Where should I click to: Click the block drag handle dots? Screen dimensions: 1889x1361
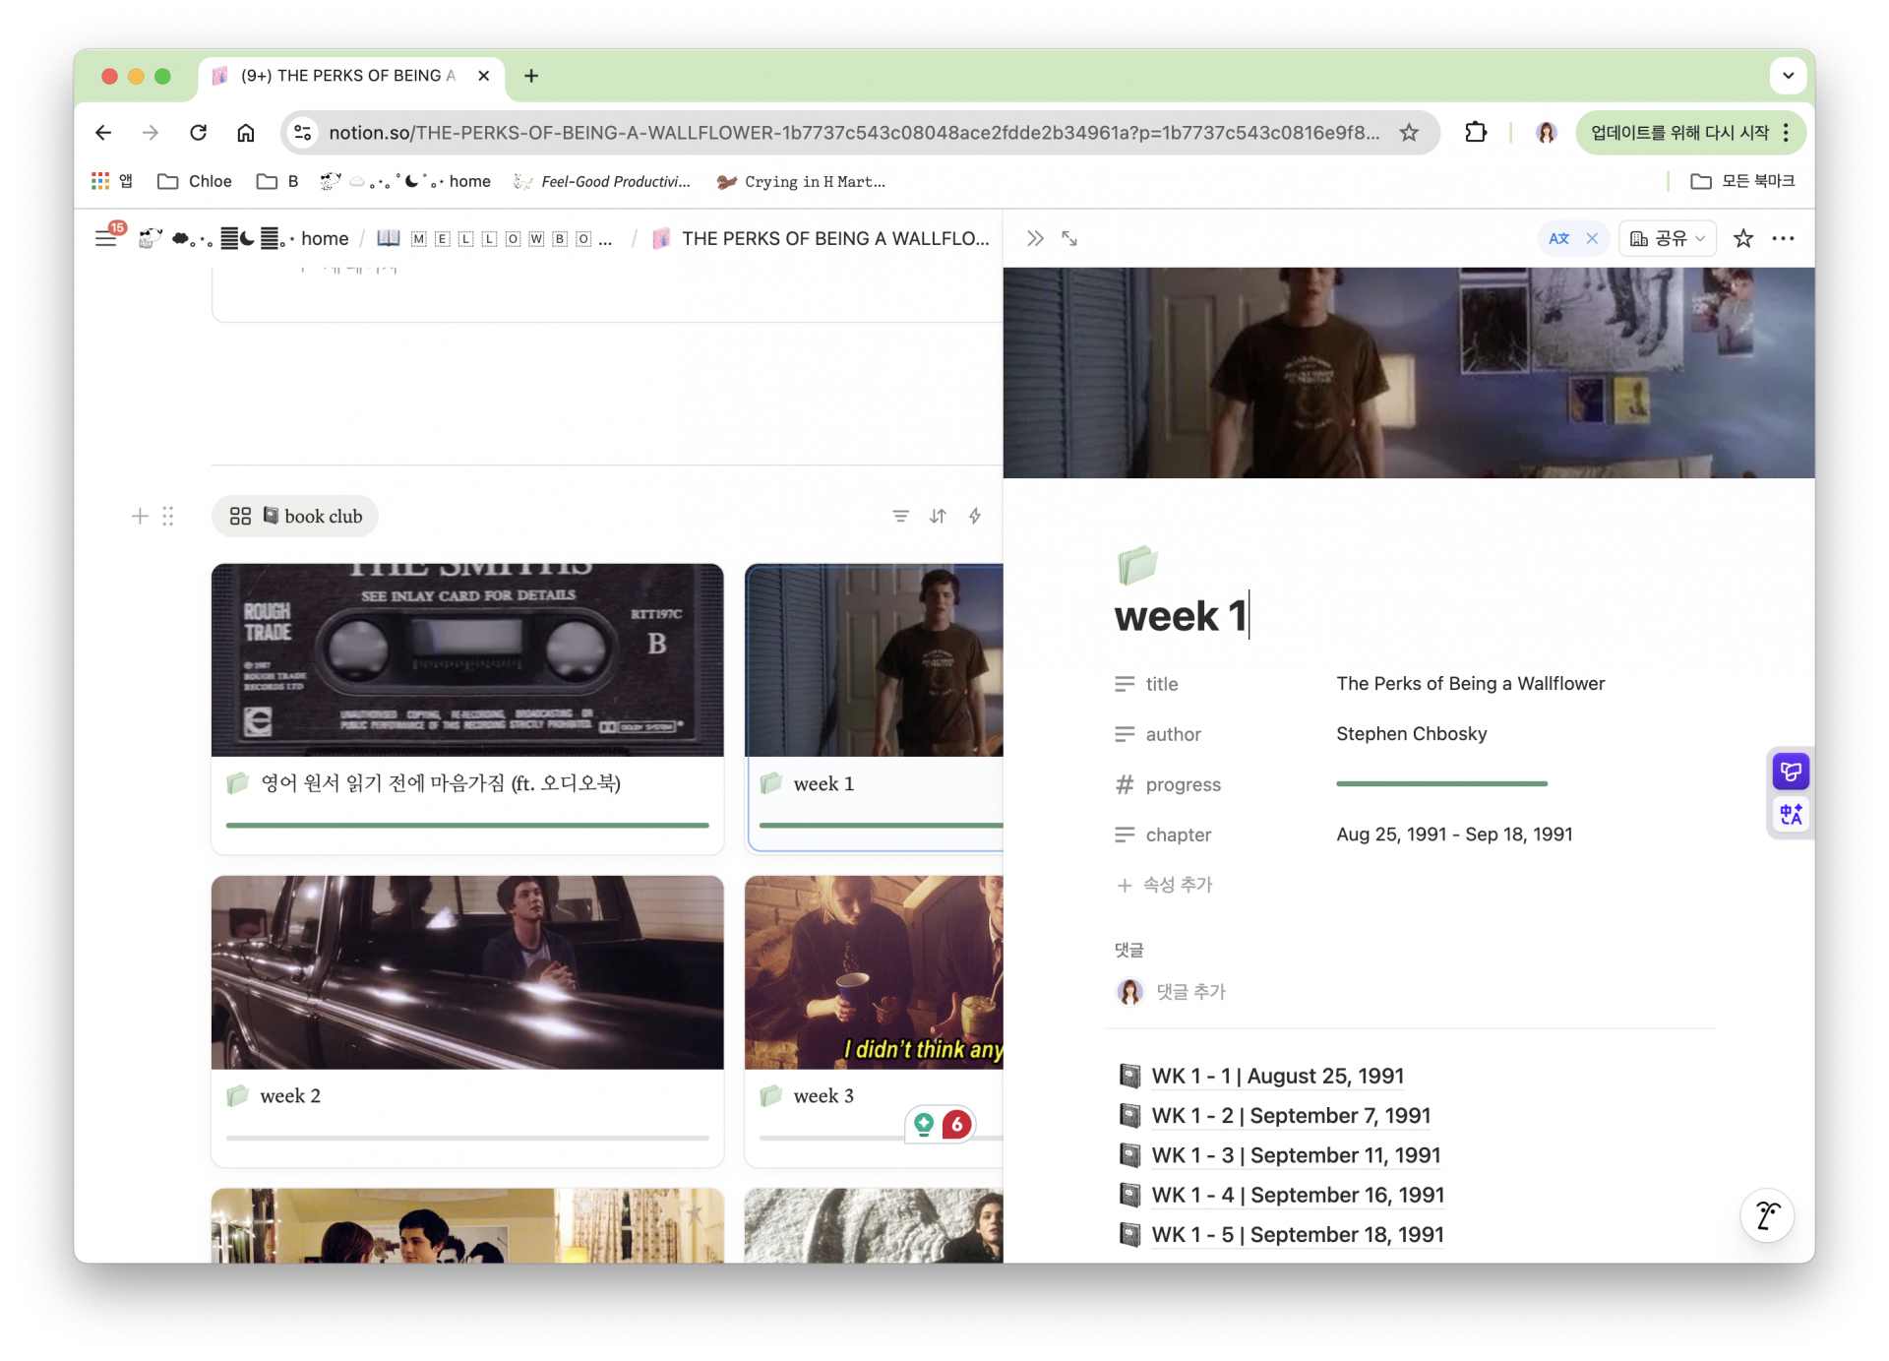click(168, 517)
